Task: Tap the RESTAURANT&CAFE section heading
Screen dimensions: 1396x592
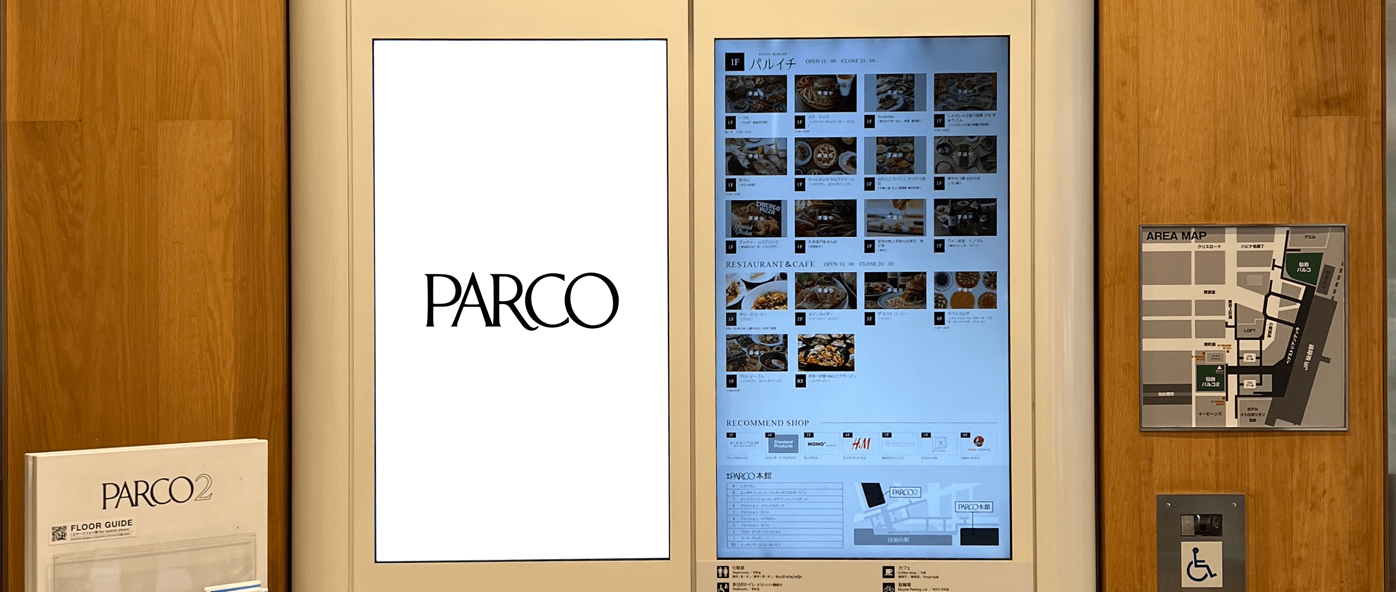Action: (770, 264)
